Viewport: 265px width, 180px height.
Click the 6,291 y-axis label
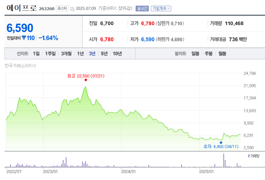point(248,135)
